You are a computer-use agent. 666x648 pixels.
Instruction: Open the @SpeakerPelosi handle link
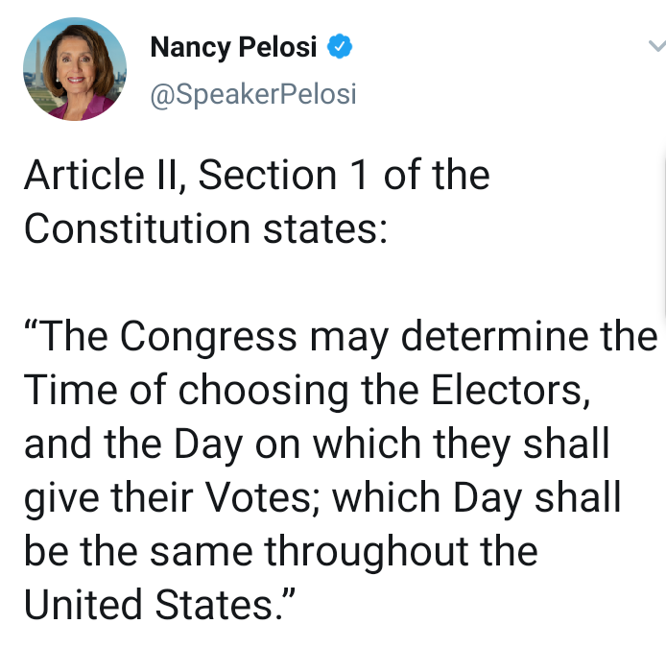click(253, 94)
